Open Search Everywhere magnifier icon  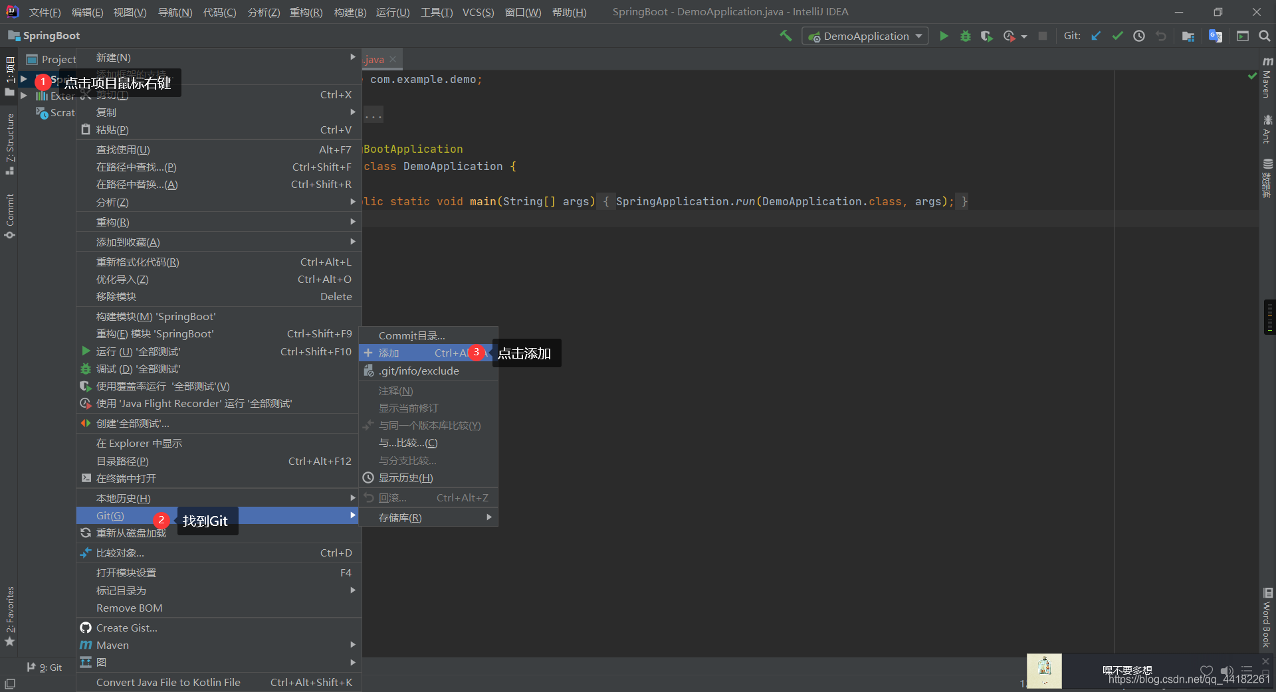click(x=1264, y=36)
